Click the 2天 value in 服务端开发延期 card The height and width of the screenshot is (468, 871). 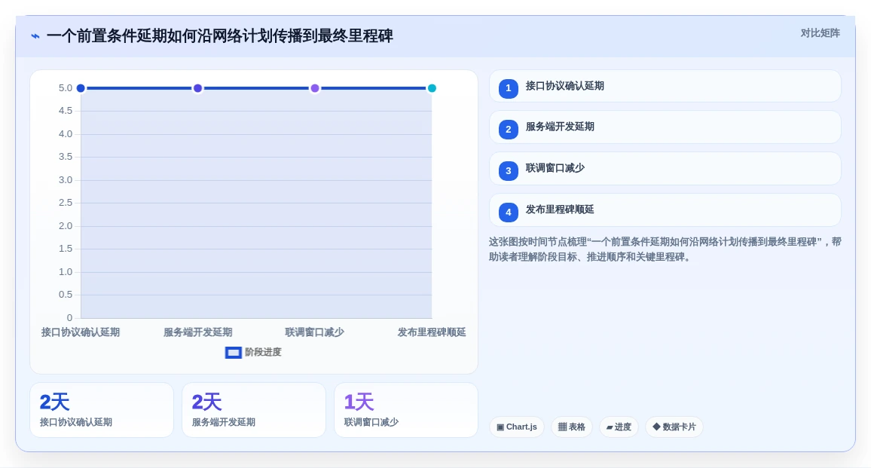[x=206, y=402]
